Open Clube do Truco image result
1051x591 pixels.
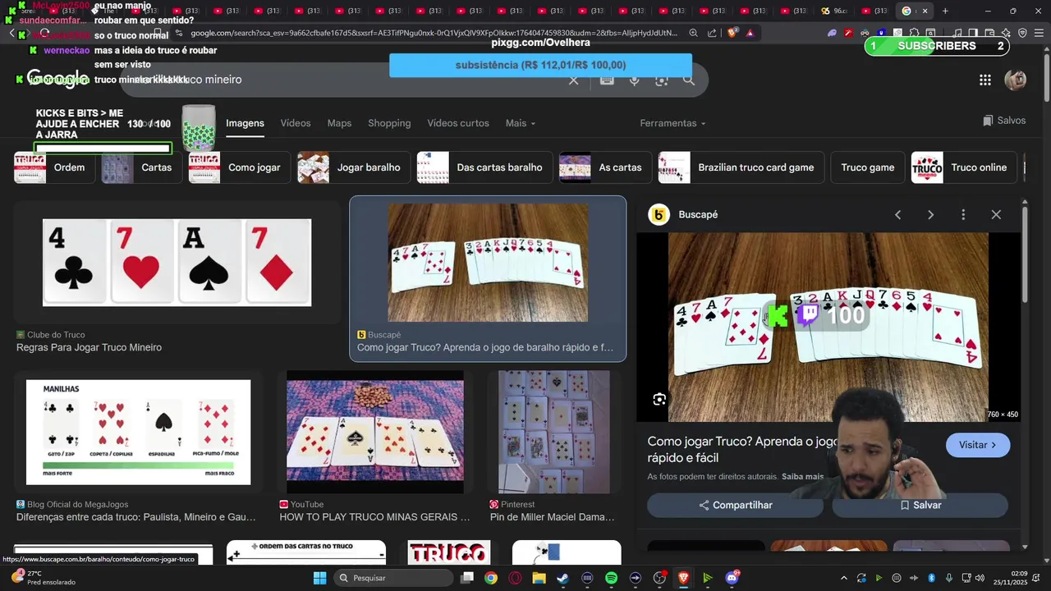pos(177,263)
